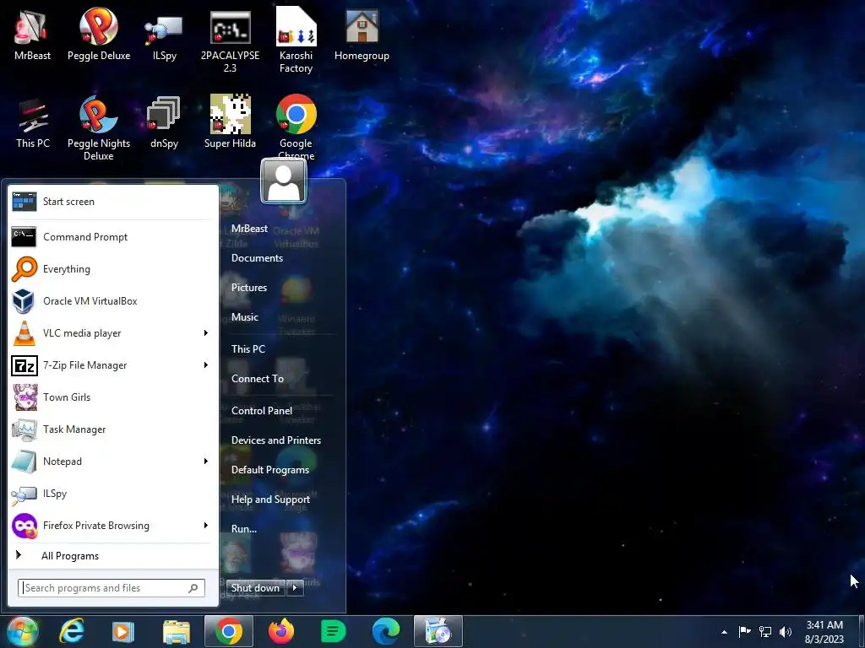Open Connect To from start menu
Viewport: 865px width, 648px height.
(258, 379)
